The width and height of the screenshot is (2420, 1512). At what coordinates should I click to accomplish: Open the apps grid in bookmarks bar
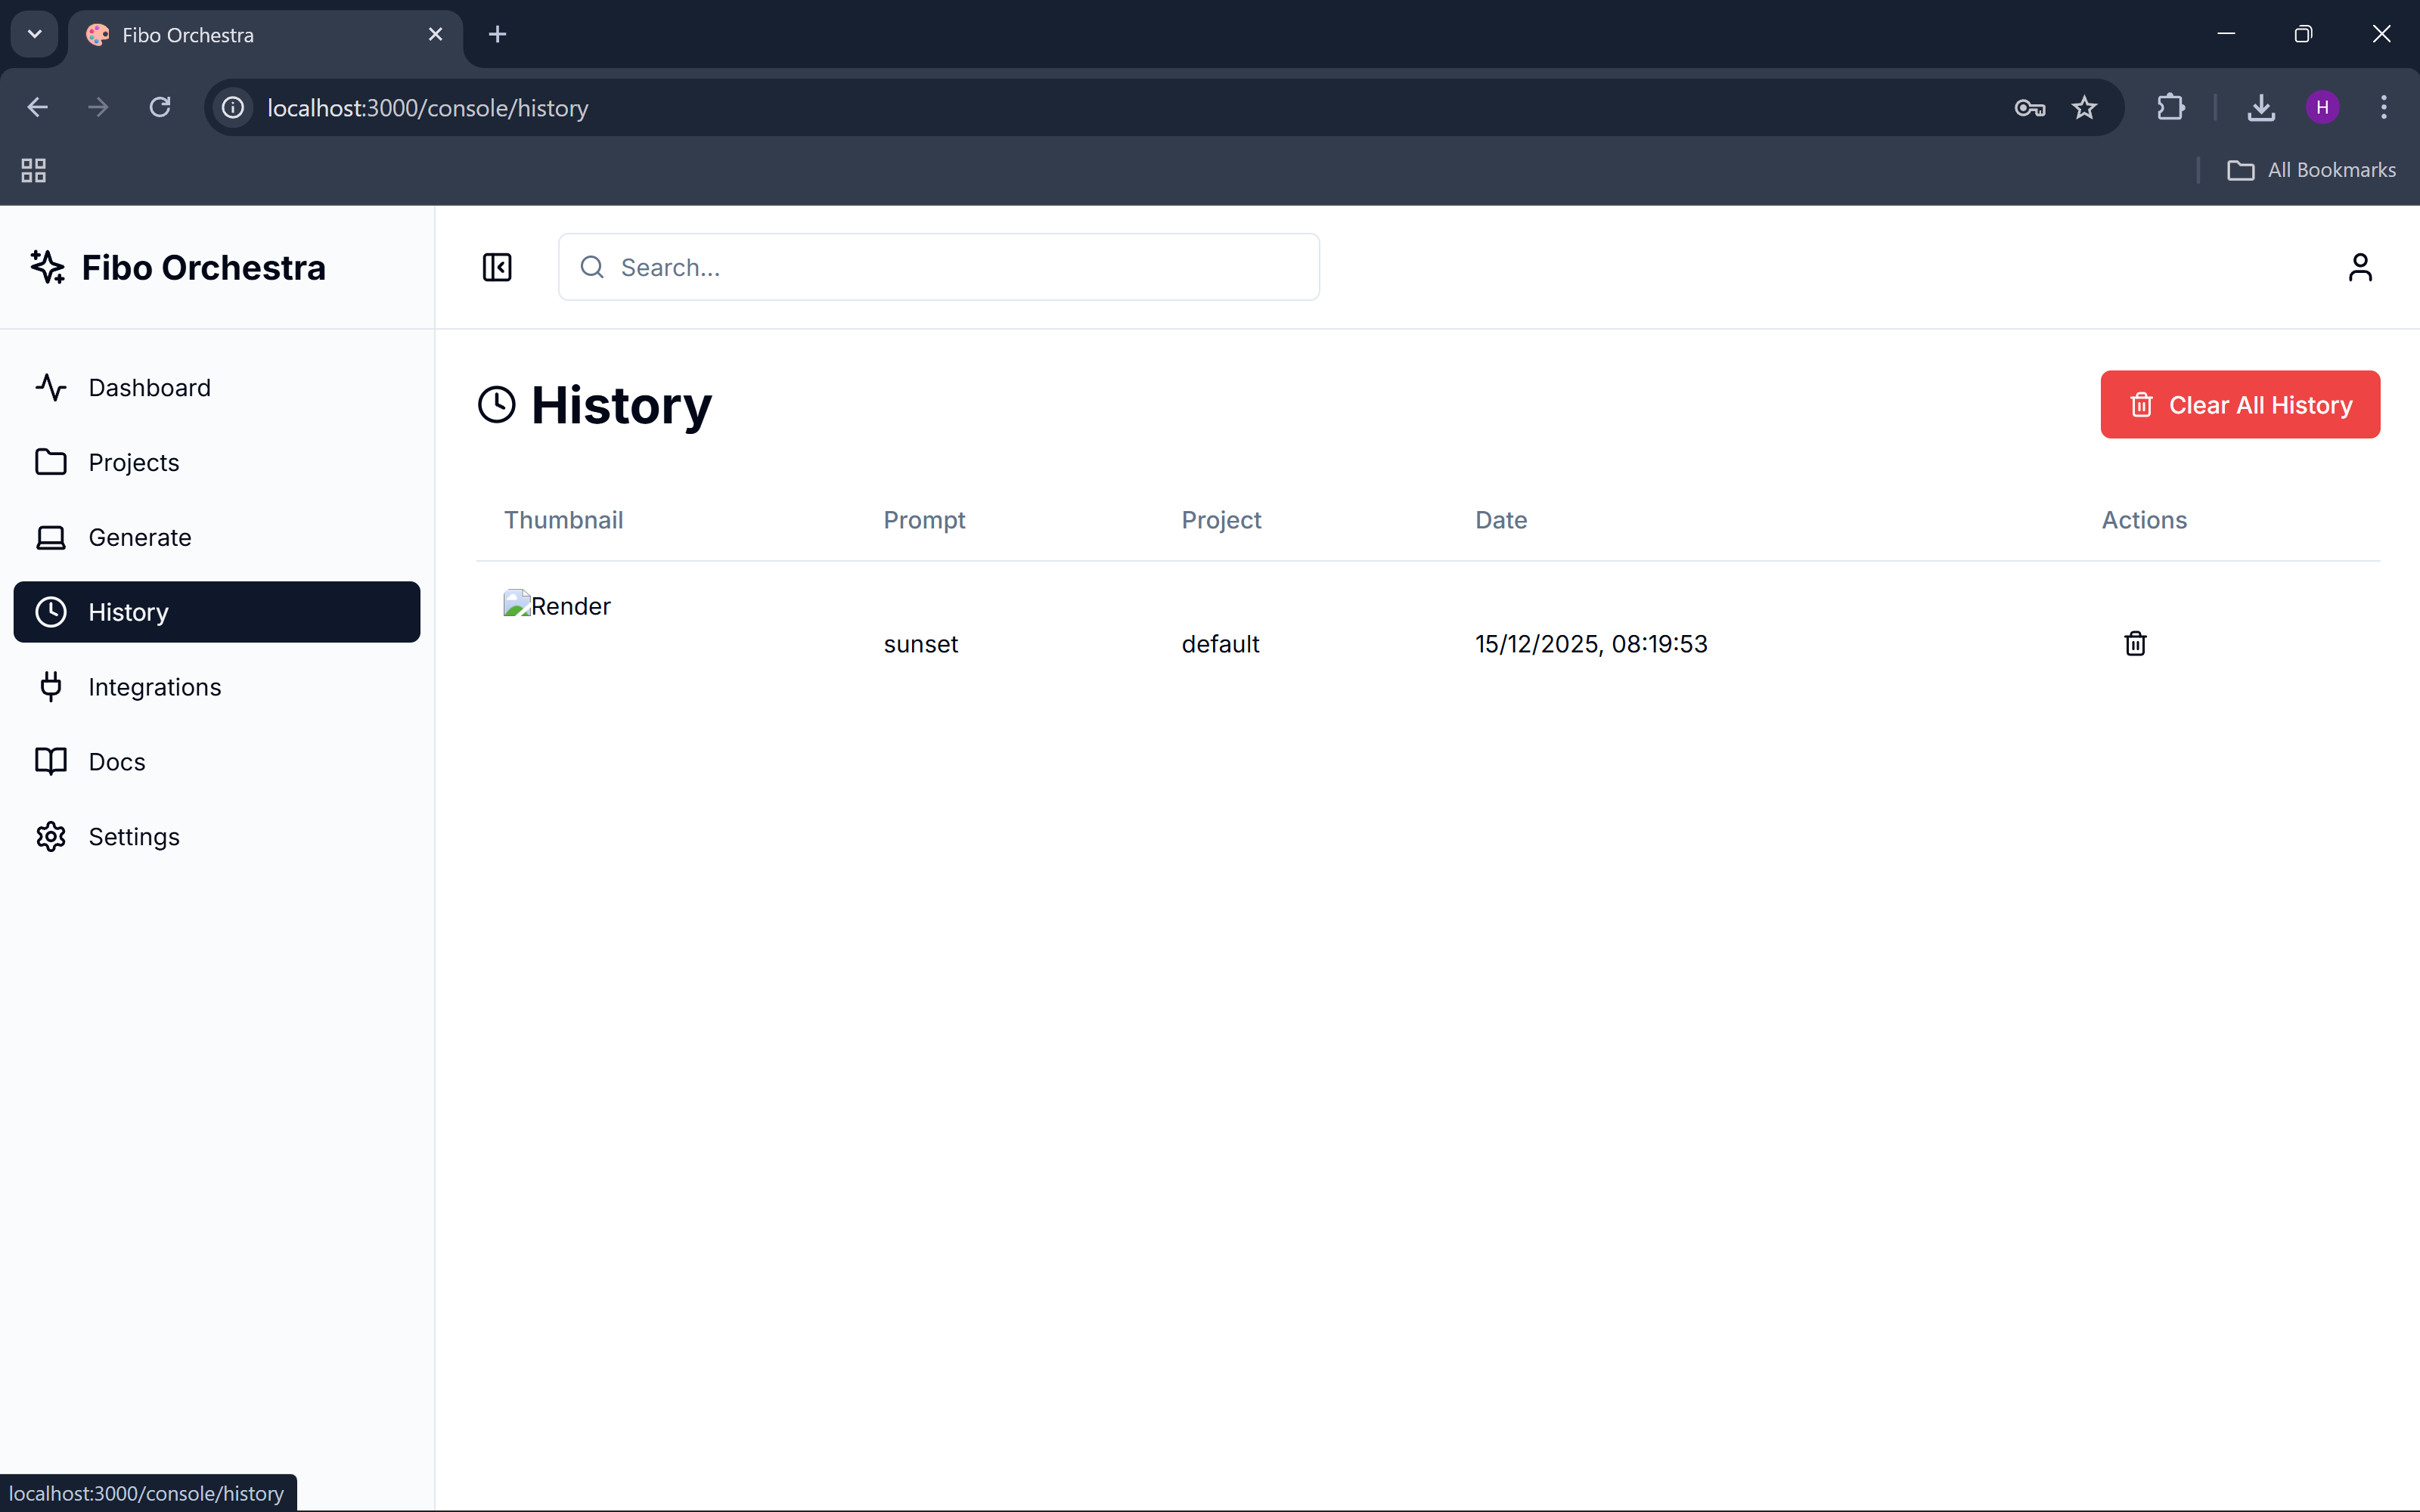coord(33,170)
